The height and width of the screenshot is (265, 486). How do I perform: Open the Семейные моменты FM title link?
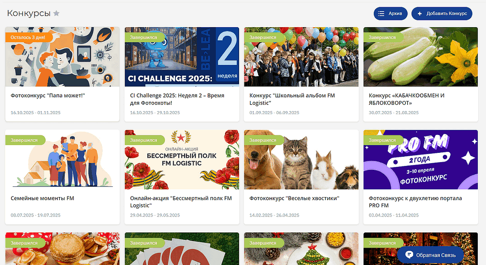(x=42, y=199)
